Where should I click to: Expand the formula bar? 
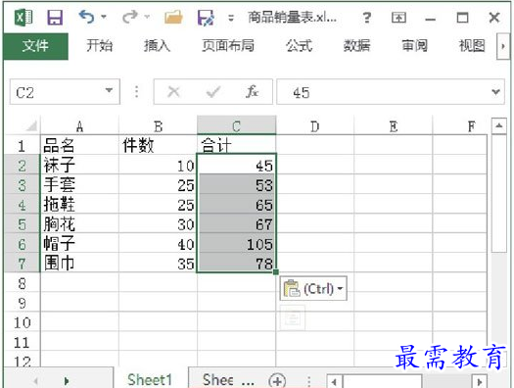pyautogui.click(x=496, y=92)
